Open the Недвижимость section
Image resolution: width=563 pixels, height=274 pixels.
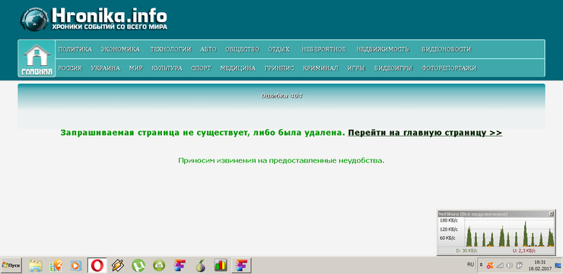pos(383,49)
